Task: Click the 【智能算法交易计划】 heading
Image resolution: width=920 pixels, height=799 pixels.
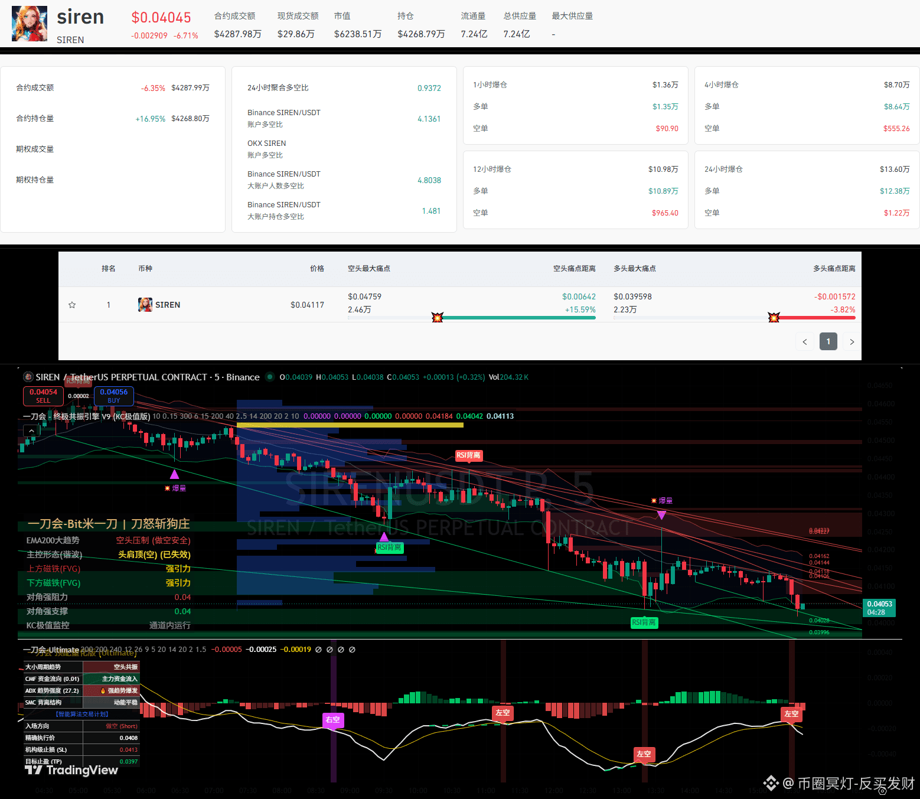Action: 81,714
